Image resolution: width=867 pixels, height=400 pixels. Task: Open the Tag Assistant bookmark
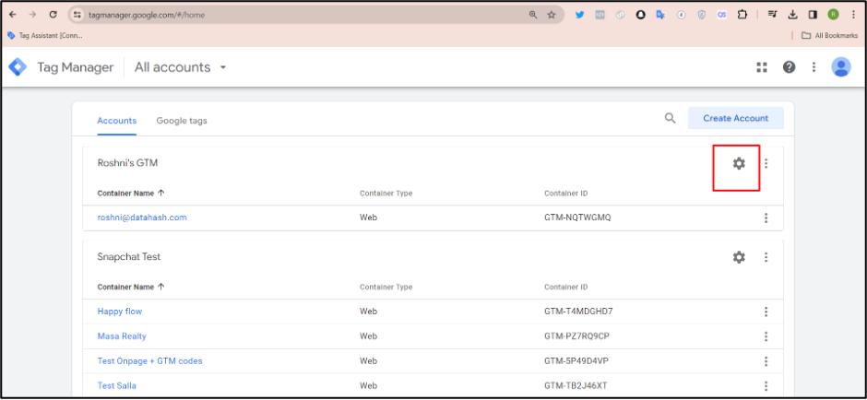tap(45, 35)
